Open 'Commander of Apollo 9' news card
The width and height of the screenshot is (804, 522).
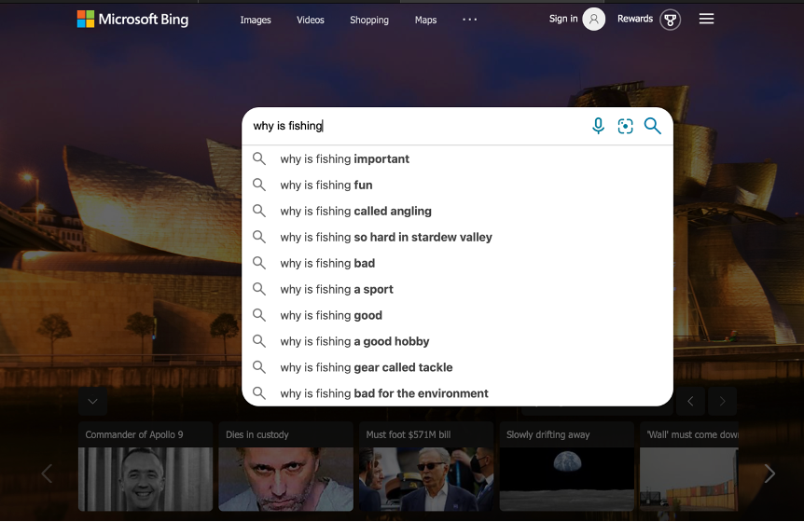pos(146,466)
